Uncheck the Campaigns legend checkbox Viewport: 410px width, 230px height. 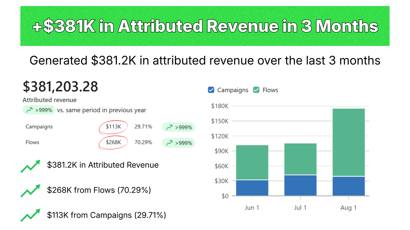pos(211,90)
